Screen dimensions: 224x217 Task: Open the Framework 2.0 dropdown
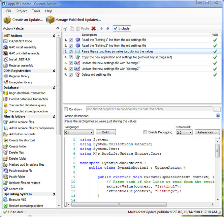[x=184, y=132]
